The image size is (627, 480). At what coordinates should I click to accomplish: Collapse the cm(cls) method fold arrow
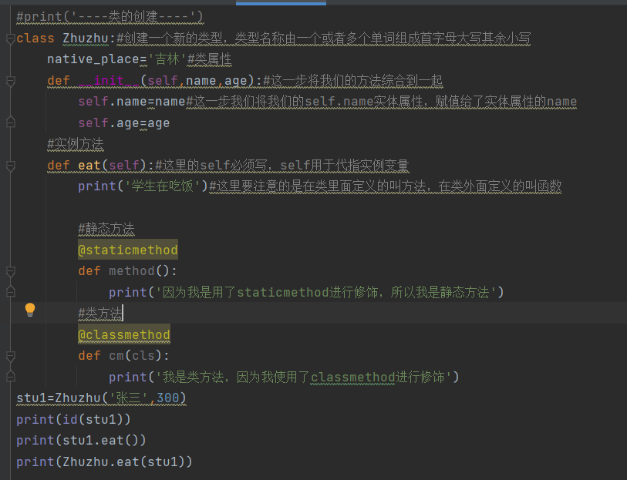tap(11, 357)
